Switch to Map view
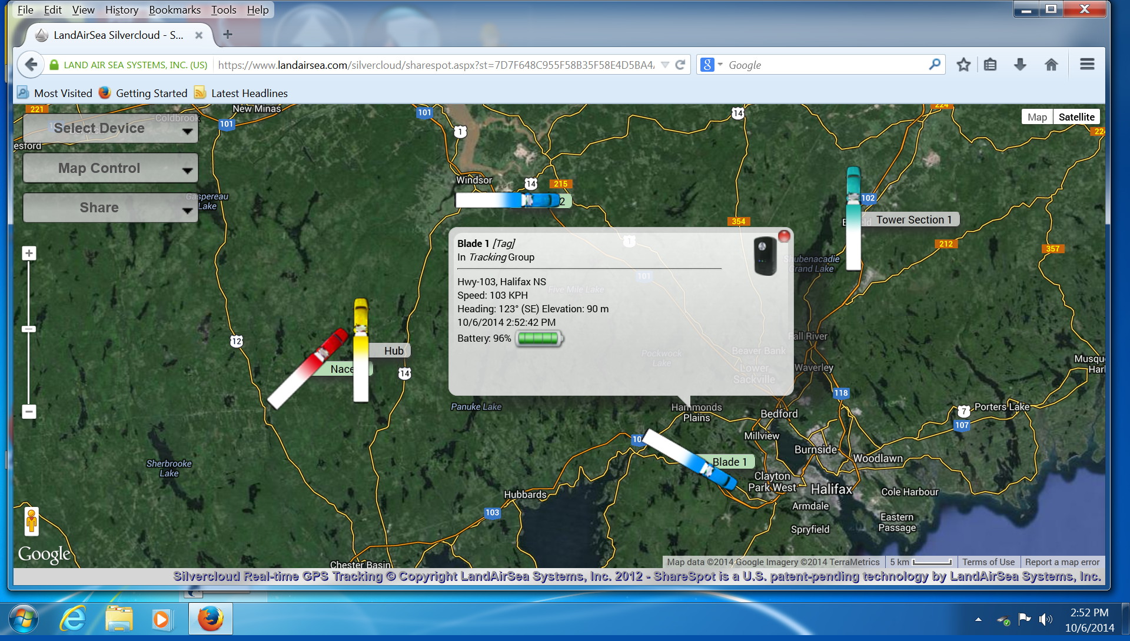Screen dimensions: 1130x641 1037,117
